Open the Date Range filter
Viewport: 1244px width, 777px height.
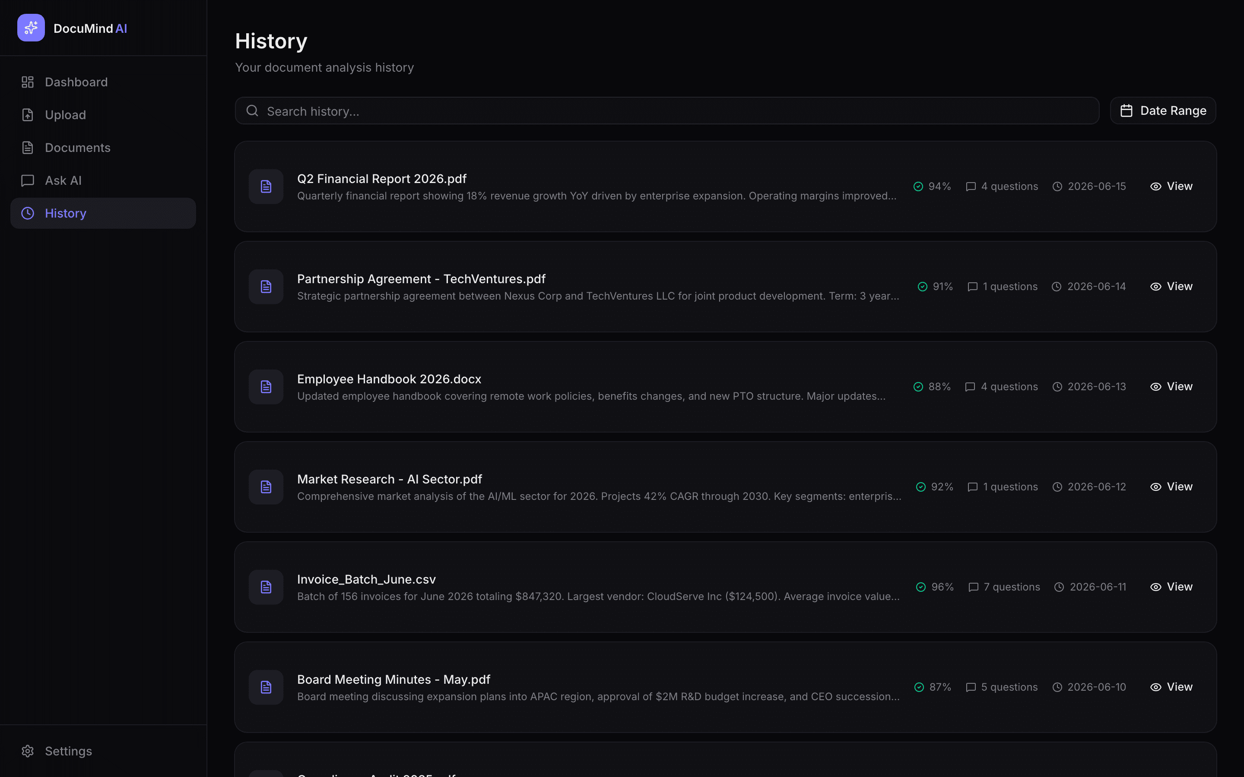(1163, 111)
